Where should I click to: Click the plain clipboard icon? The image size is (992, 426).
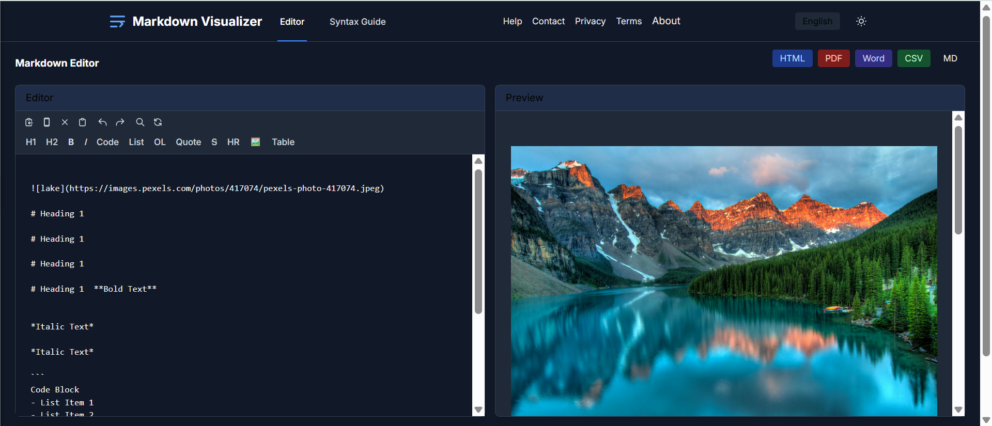pos(82,122)
